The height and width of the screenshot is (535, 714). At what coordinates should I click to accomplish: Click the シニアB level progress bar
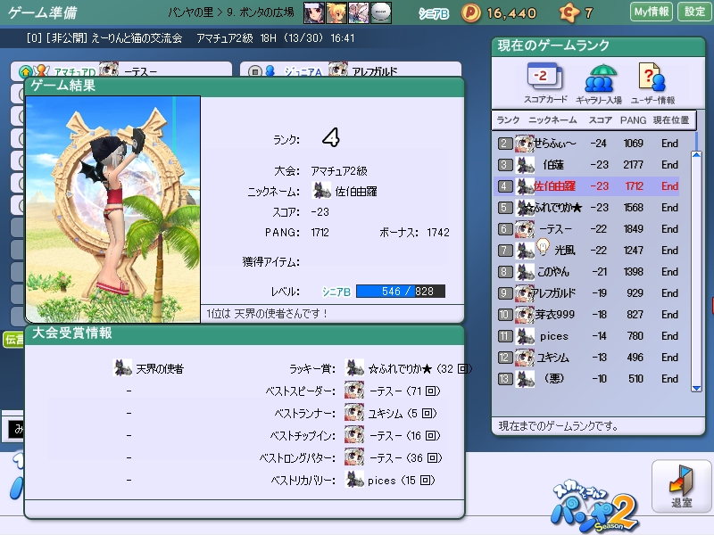click(x=400, y=292)
